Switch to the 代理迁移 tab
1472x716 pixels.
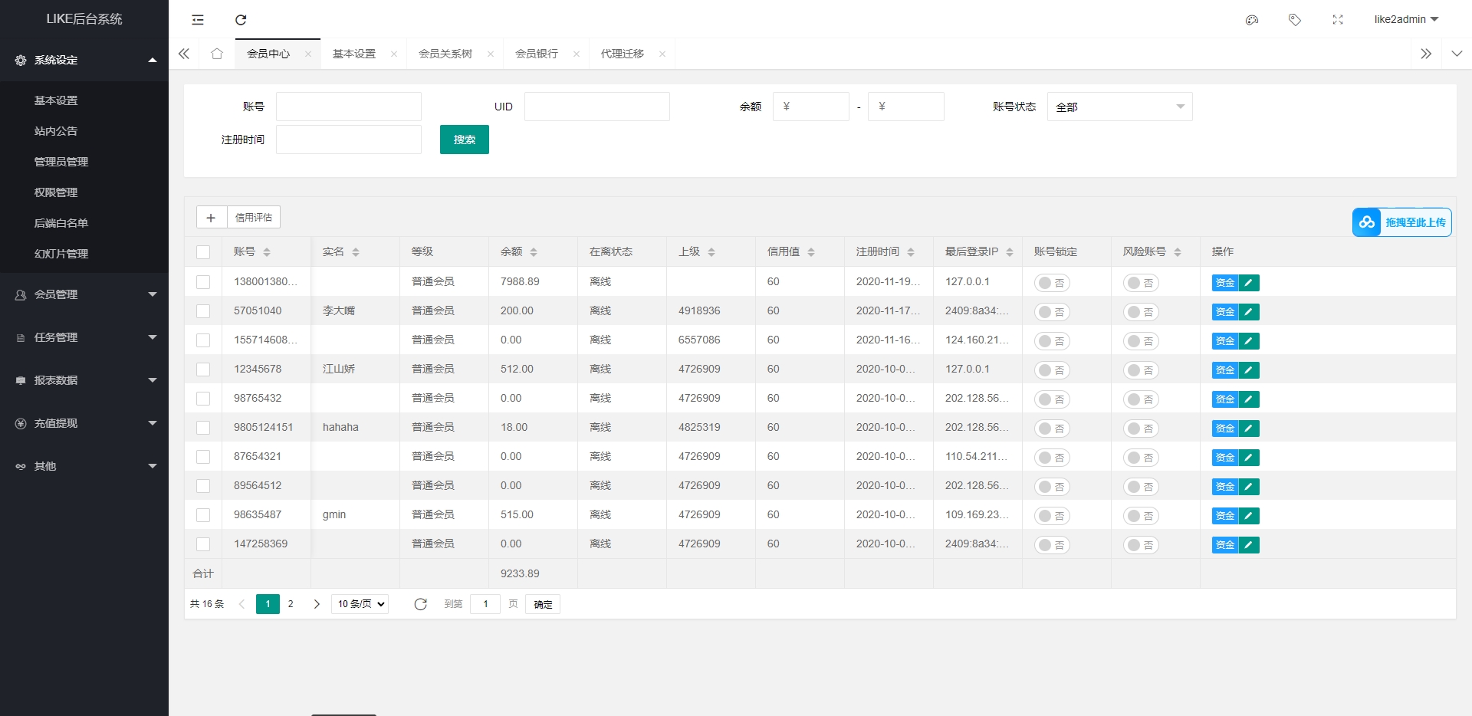point(623,54)
